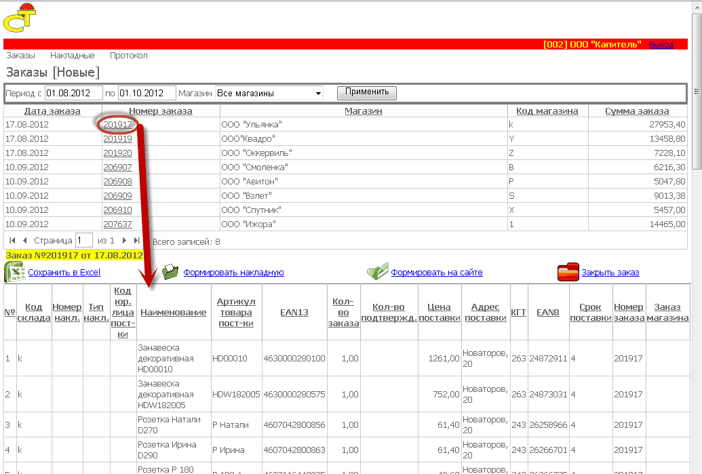Open order number 201917
Screen dimensions: 702x474
117,124
